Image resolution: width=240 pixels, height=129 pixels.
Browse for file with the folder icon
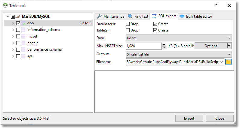[228, 62]
